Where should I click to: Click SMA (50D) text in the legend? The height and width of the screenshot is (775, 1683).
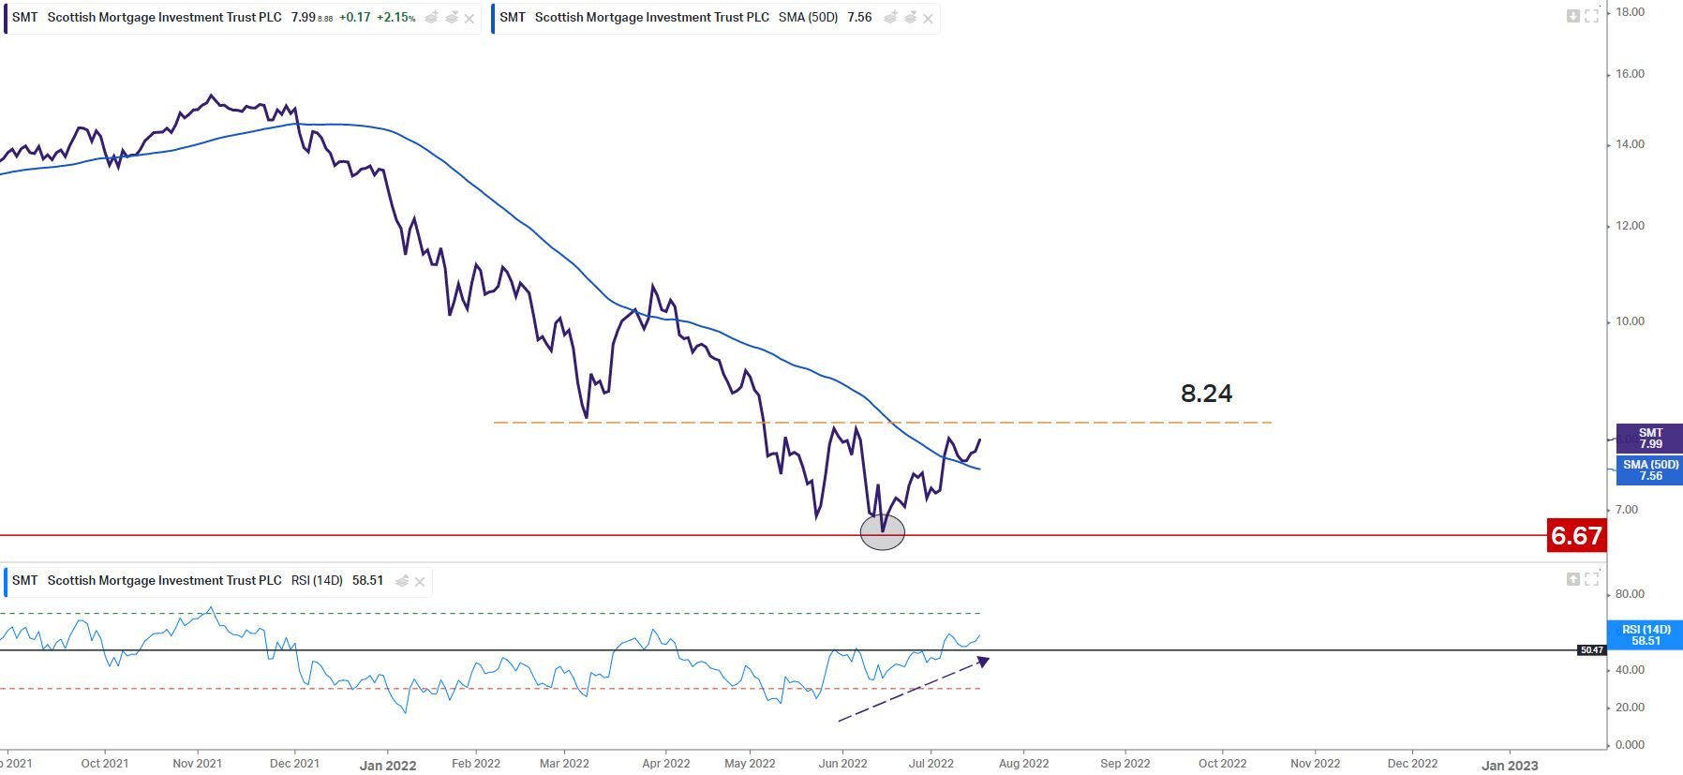[808, 17]
